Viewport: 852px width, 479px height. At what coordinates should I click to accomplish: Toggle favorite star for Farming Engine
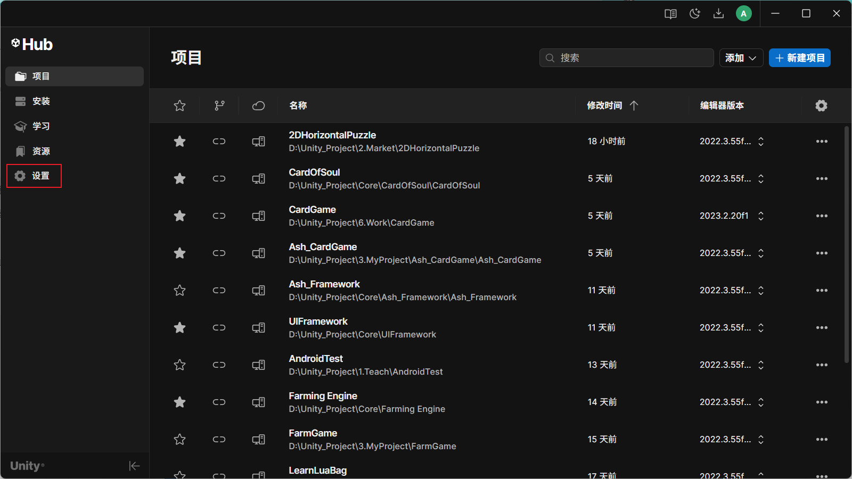(x=180, y=402)
